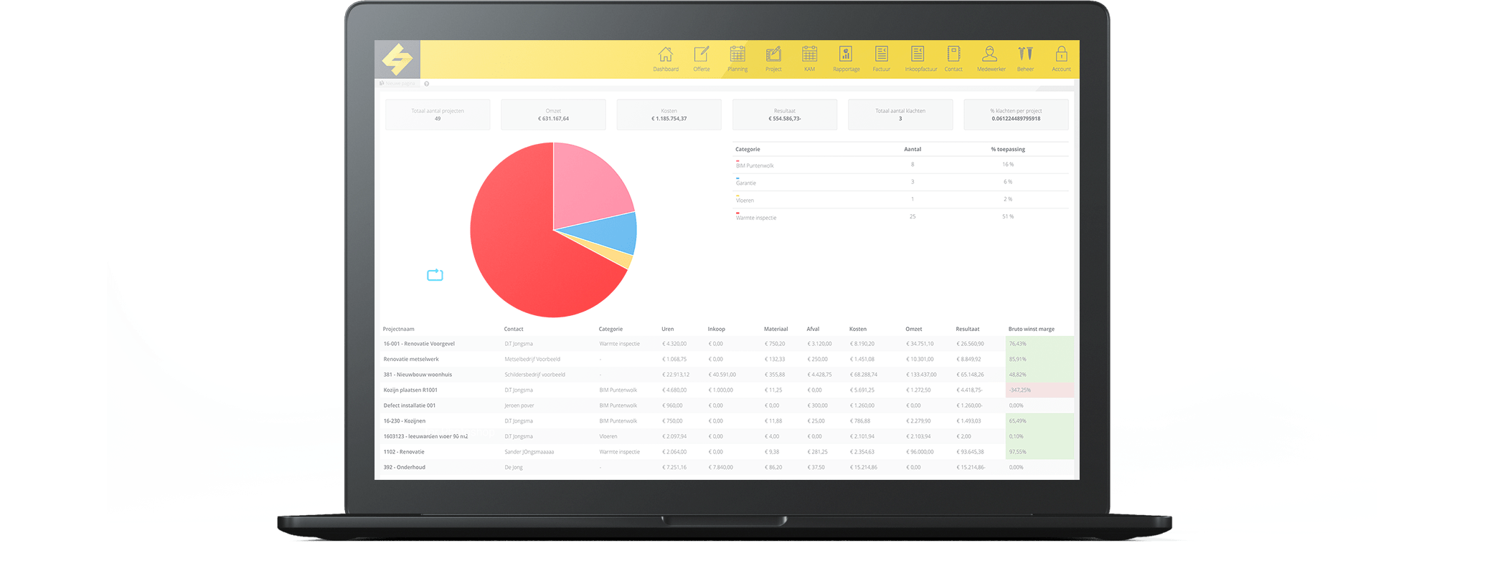Select the Totaal aantal klachten card

[900, 115]
